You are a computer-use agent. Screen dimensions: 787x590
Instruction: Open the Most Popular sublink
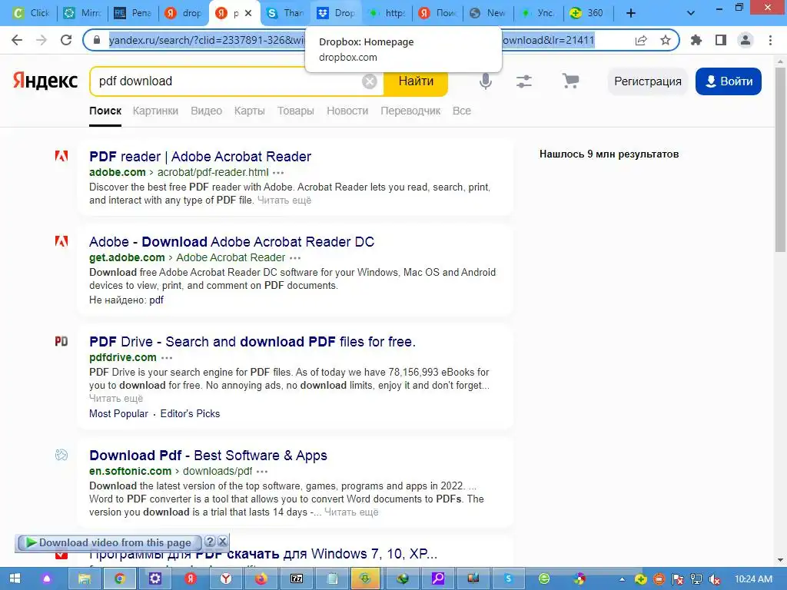pyautogui.click(x=118, y=413)
